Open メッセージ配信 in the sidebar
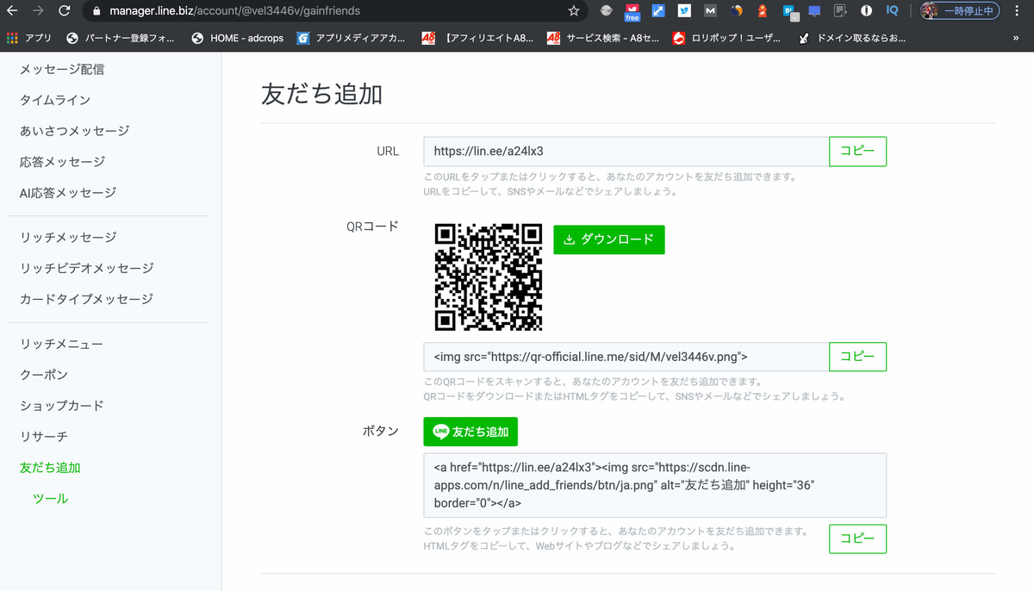Screen dimensions: 1034x591 (x=62, y=69)
